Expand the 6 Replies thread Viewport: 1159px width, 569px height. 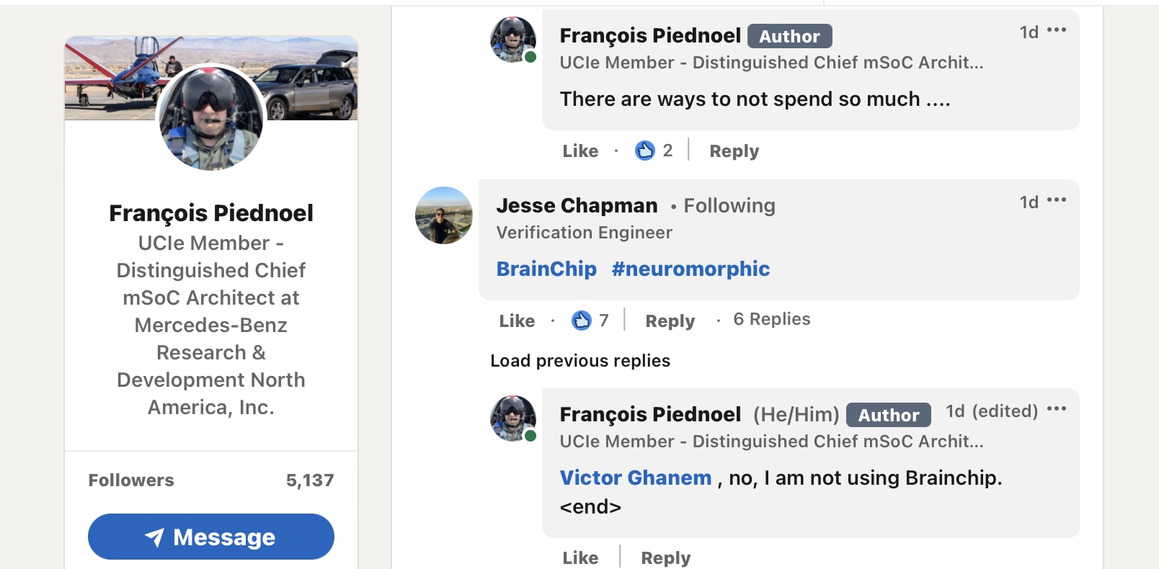click(771, 319)
